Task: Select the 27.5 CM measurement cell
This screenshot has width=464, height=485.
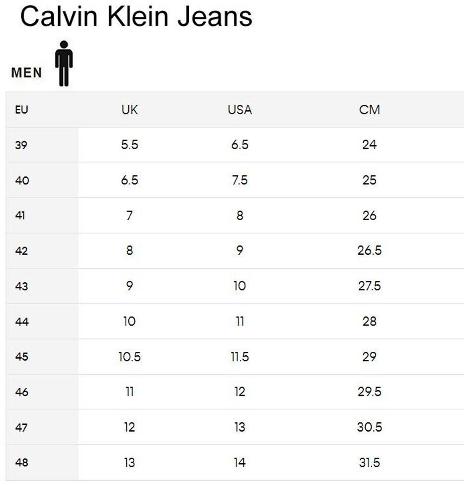Action: pos(369,286)
